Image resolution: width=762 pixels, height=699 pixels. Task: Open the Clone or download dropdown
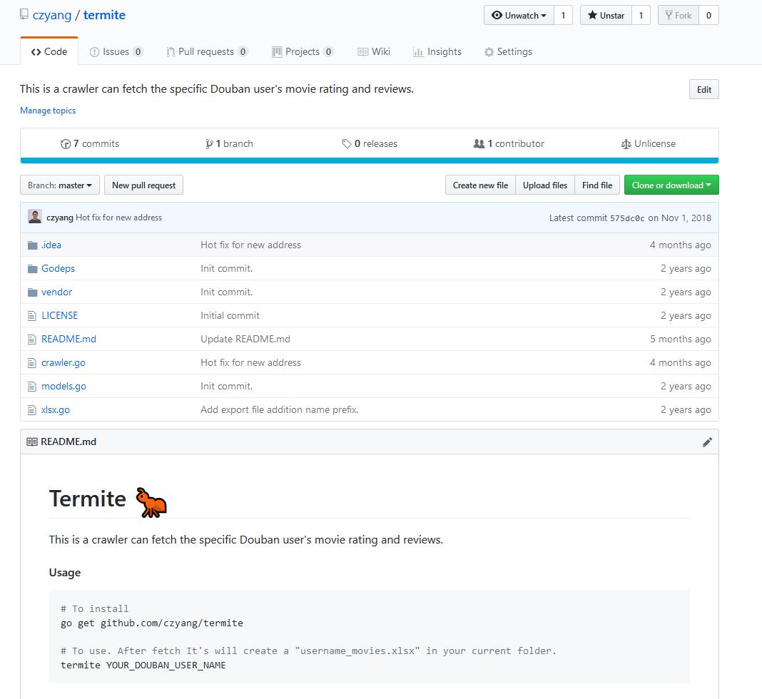[x=671, y=185]
